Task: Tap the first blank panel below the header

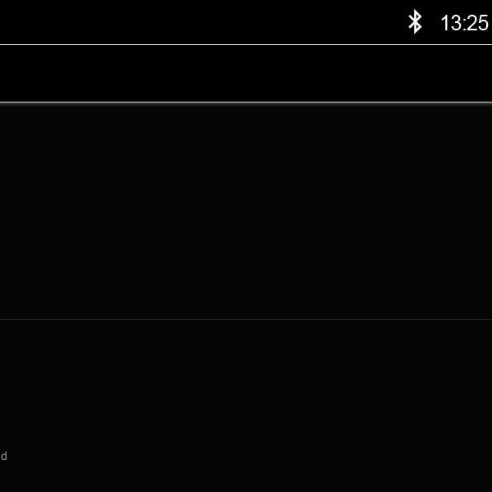Action: tap(246, 211)
